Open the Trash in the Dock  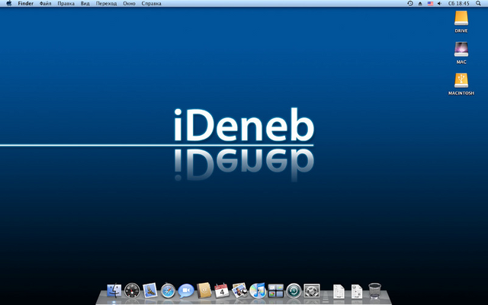(374, 291)
